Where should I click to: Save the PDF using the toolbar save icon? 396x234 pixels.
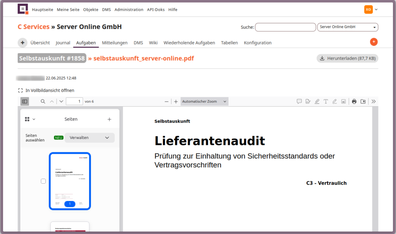[363, 102]
